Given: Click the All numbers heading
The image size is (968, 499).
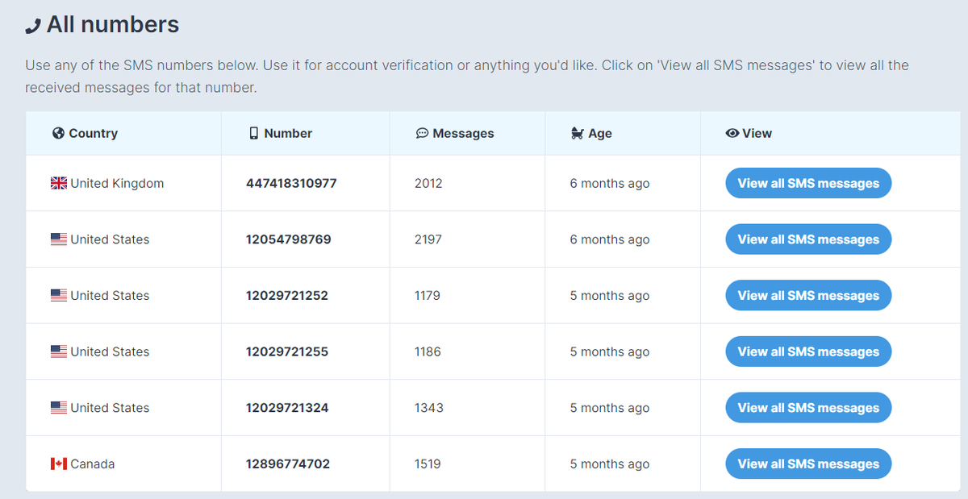Looking at the screenshot, I should click(x=112, y=25).
